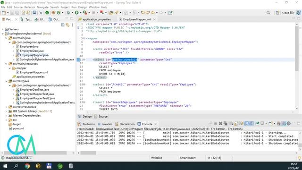Image resolution: width=302 pixels, height=170 pixels.
Task: Collapse the src/main/resources folder
Action: pos(6,64)
